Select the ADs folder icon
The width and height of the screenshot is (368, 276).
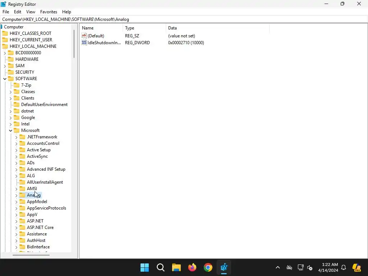[22, 163]
